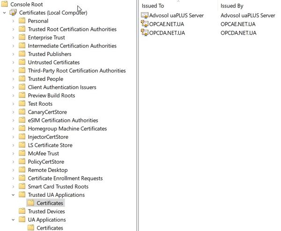Select the OPCAE.NET.UA Issued To entry
Image resolution: width=281 pixels, height=231 pixels.
[166, 24]
